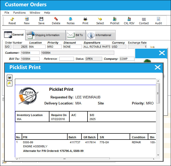Click the long Customer name field

coord(78,53)
